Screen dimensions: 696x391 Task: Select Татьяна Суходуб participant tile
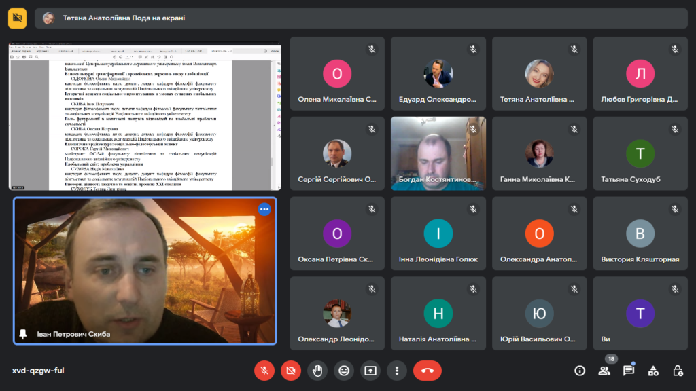pos(640,153)
